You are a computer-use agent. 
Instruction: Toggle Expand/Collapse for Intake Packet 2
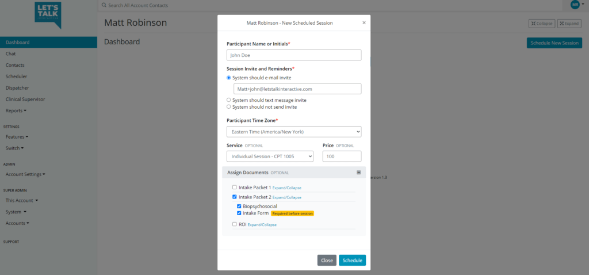click(x=286, y=197)
